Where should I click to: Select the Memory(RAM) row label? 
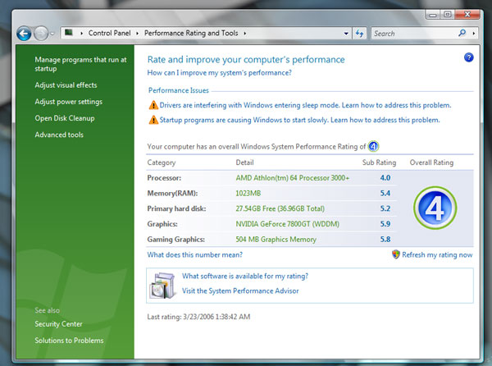172,194
